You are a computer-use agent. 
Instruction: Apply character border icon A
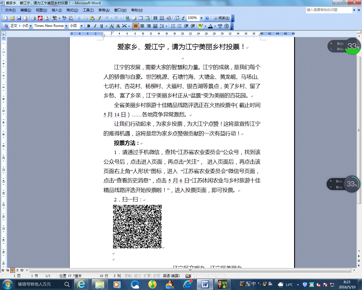(x=111, y=26)
